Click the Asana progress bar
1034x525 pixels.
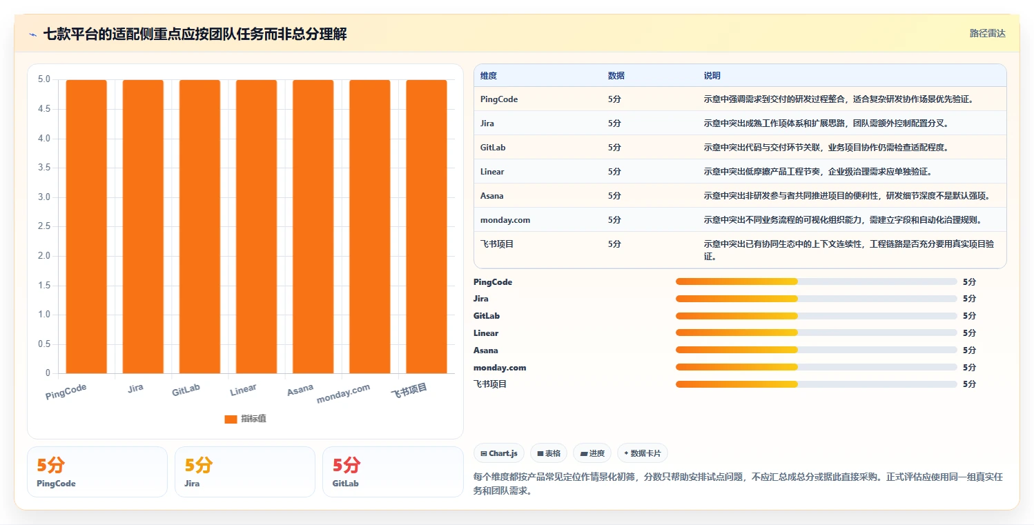[817, 350]
